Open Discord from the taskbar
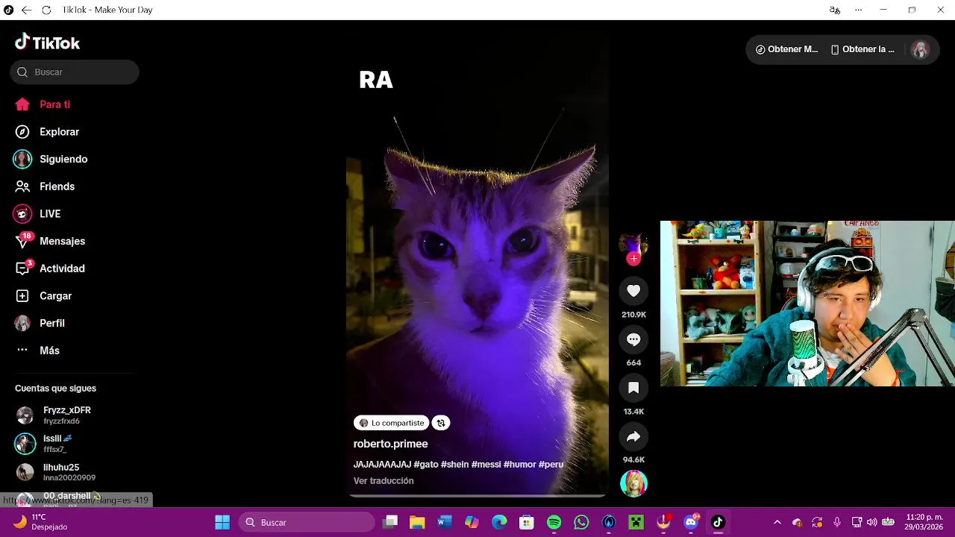The width and height of the screenshot is (955, 537). pos(691,522)
